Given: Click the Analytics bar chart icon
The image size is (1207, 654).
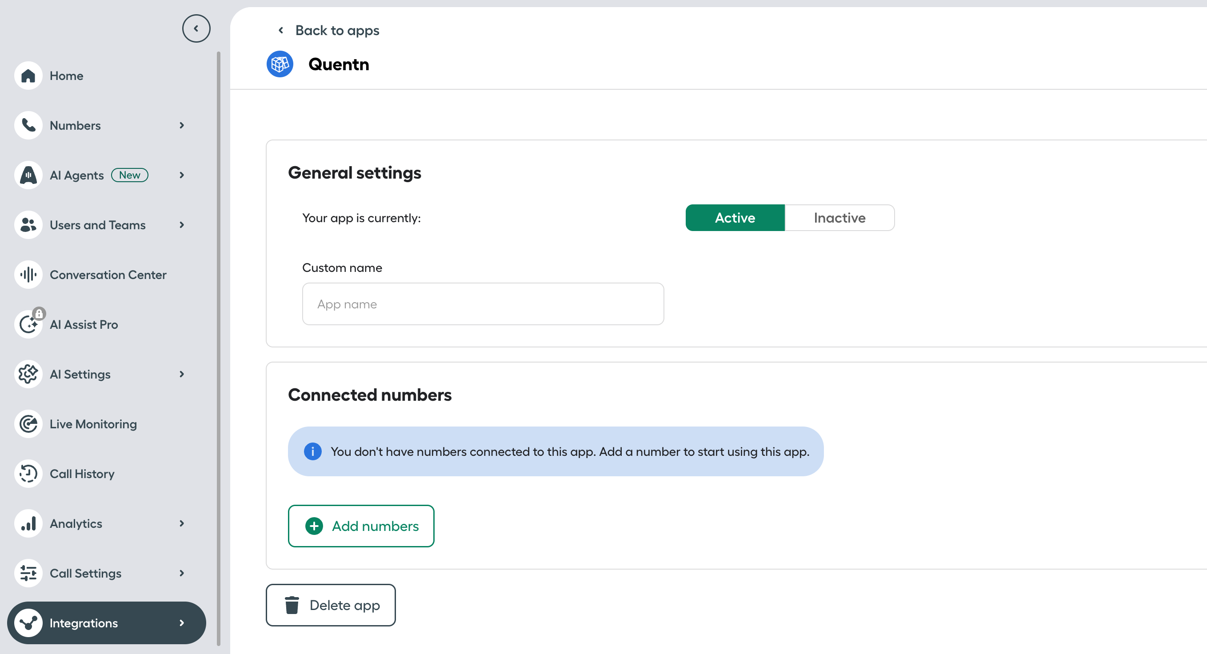Looking at the screenshot, I should pyautogui.click(x=28, y=523).
